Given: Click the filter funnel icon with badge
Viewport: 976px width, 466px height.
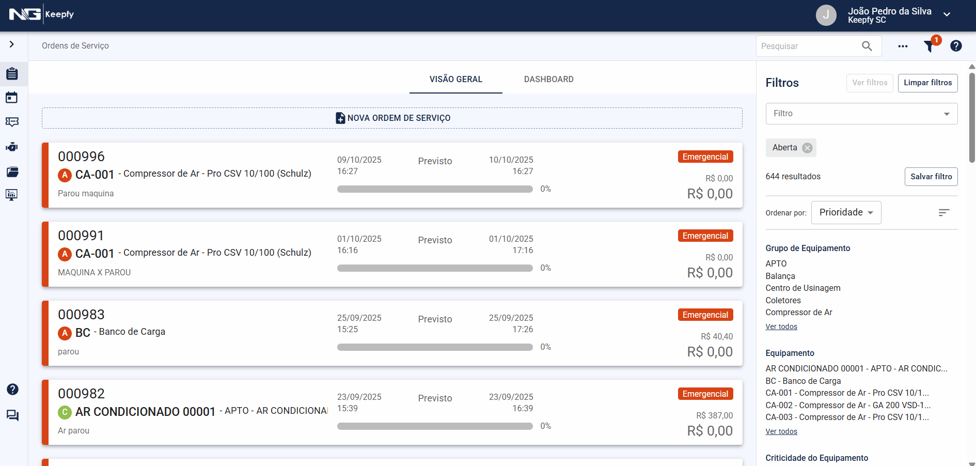Looking at the screenshot, I should [x=930, y=46].
